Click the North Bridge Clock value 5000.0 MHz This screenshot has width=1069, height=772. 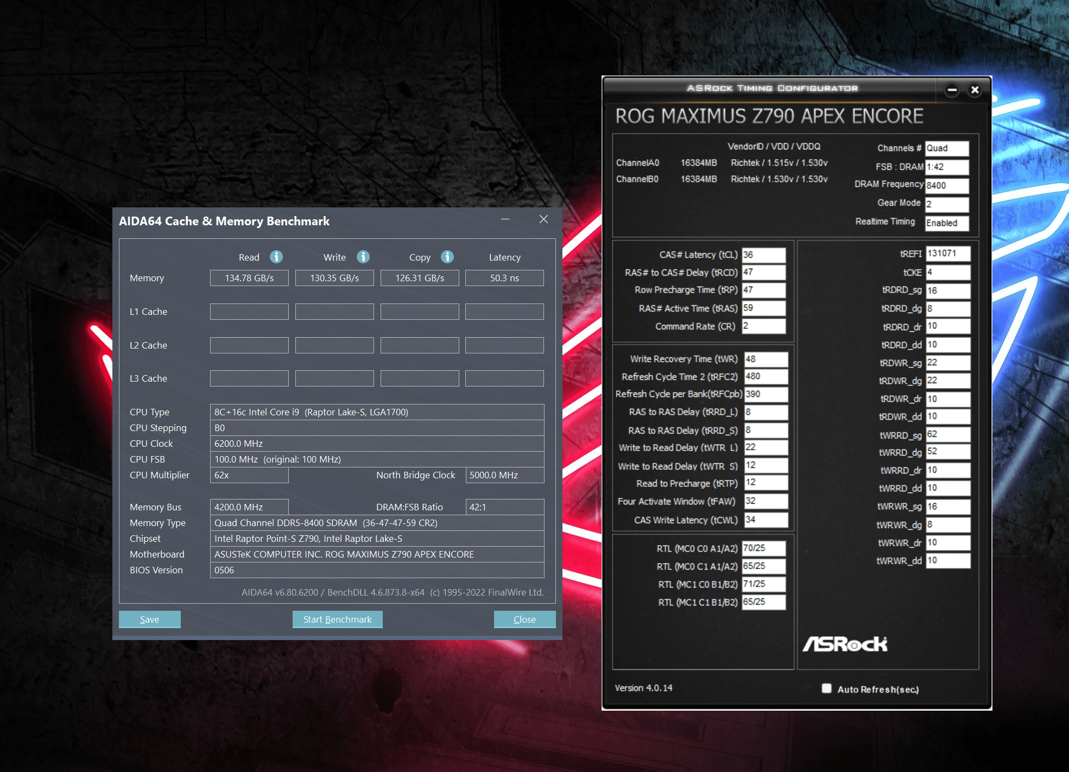coord(505,475)
